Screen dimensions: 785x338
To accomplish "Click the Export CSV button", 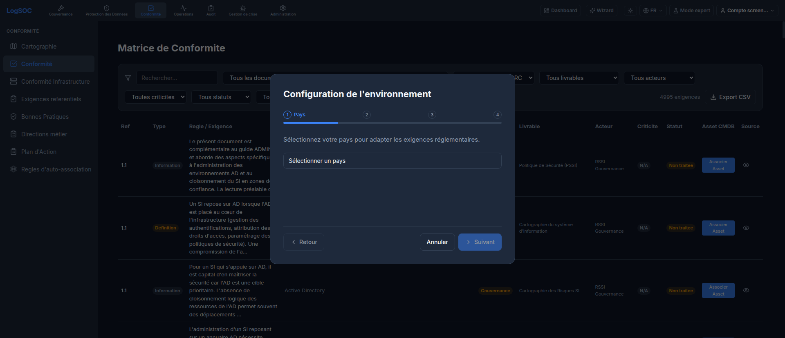I will pos(730,97).
